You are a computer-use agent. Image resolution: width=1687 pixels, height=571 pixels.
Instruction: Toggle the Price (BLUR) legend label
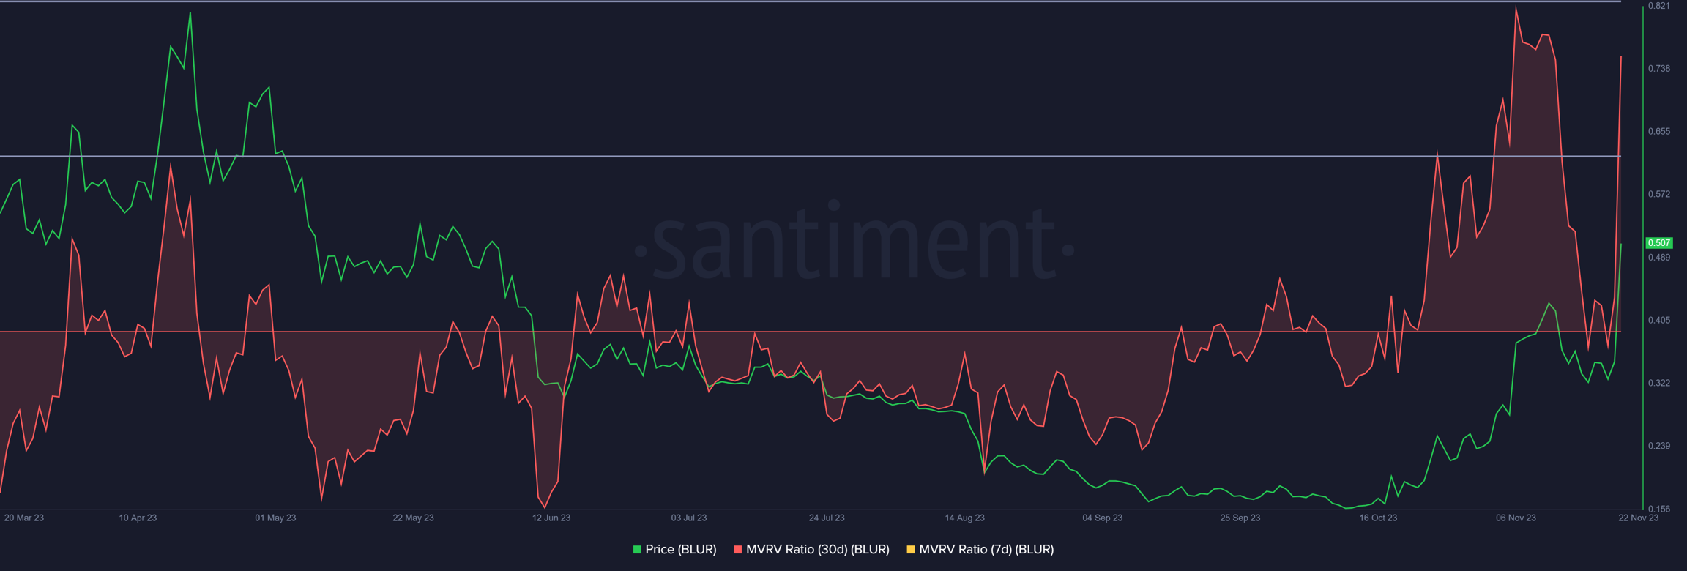point(680,549)
